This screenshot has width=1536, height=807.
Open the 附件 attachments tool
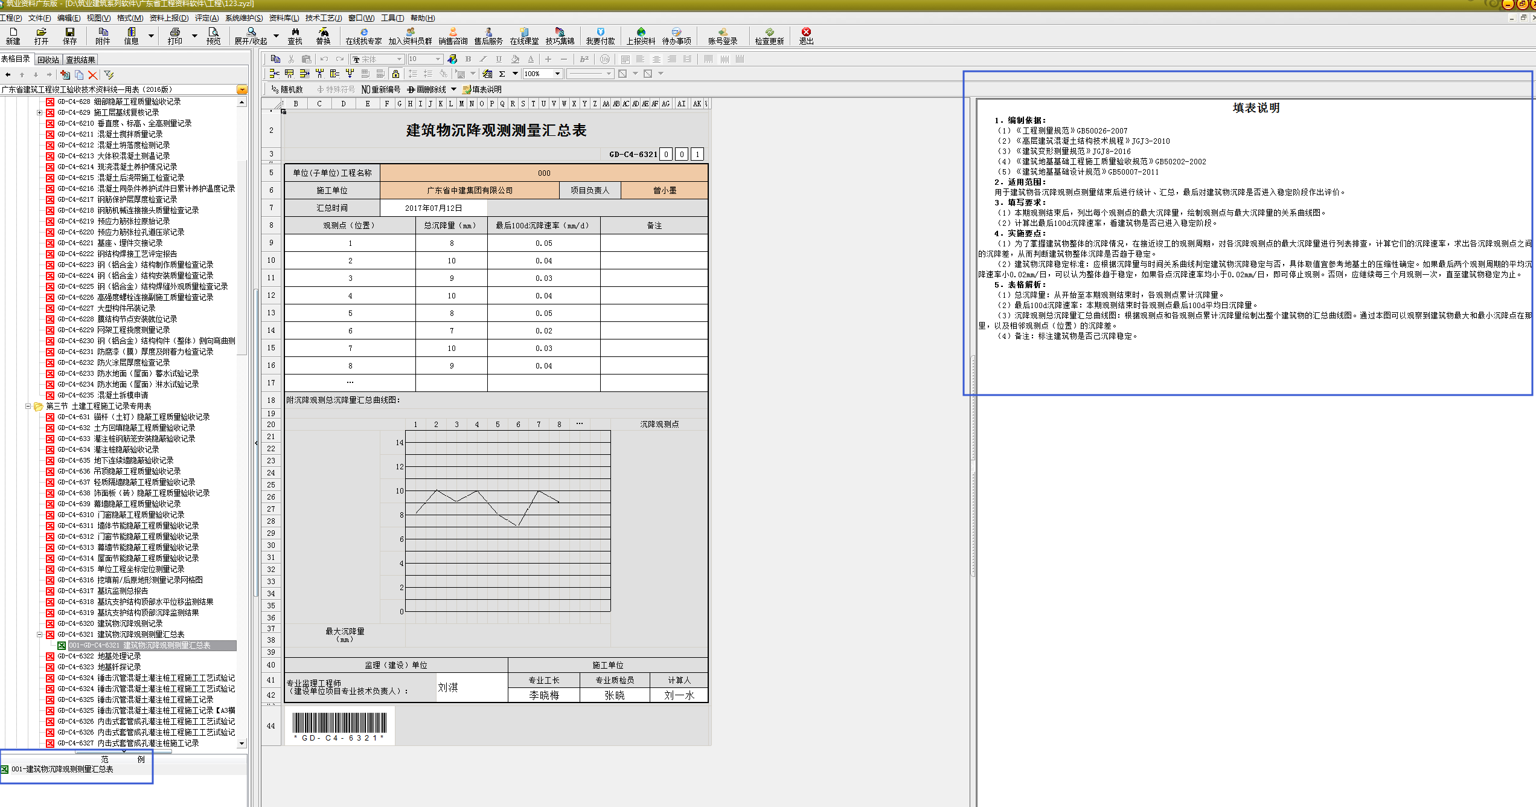(103, 36)
